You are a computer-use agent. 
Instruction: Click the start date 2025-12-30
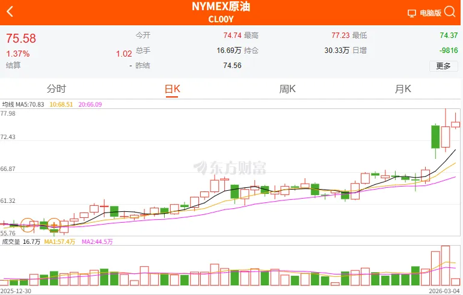click(x=16, y=291)
